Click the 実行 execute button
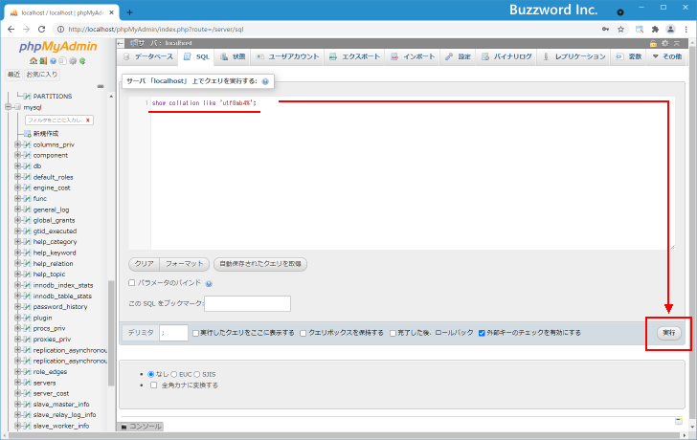This screenshot has width=697, height=440. pos(669,333)
